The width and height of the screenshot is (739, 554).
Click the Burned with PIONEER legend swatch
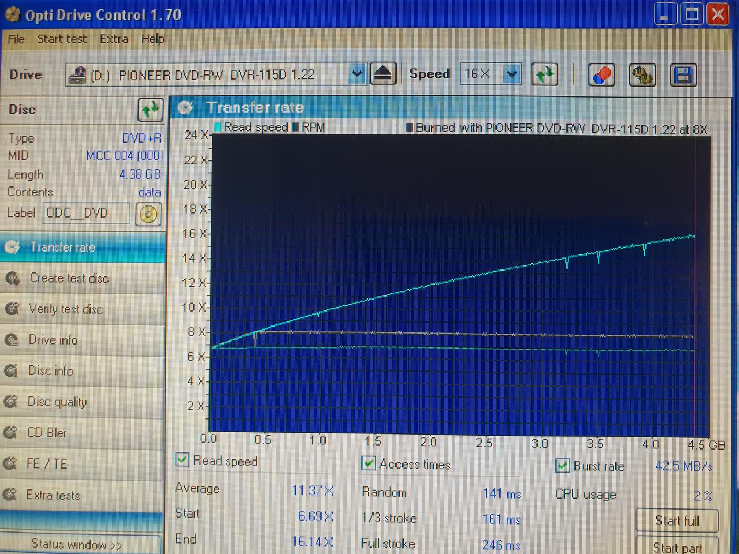pos(409,128)
